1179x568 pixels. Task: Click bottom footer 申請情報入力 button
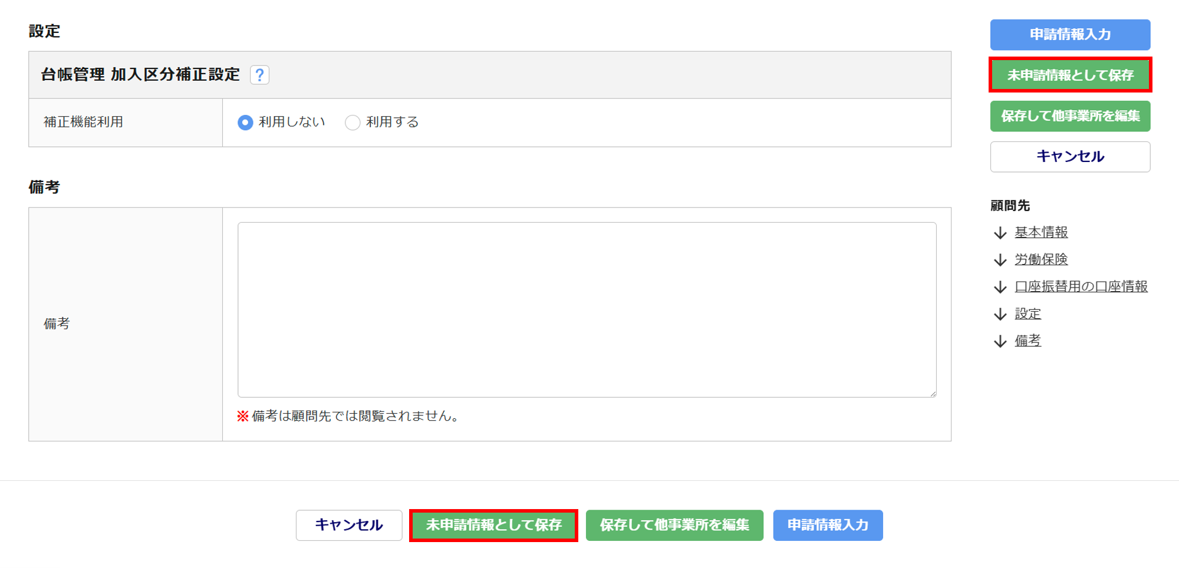(828, 525)
